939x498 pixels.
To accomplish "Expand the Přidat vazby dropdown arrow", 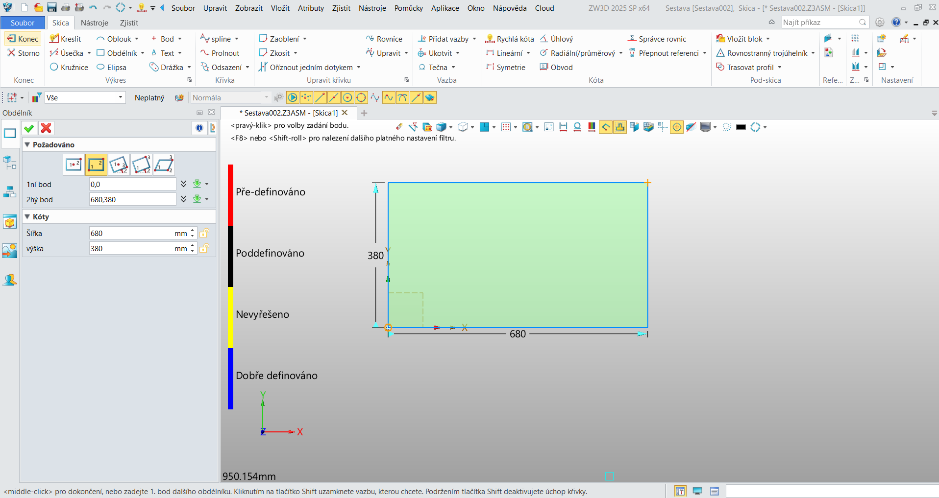I will pos(474,39).
